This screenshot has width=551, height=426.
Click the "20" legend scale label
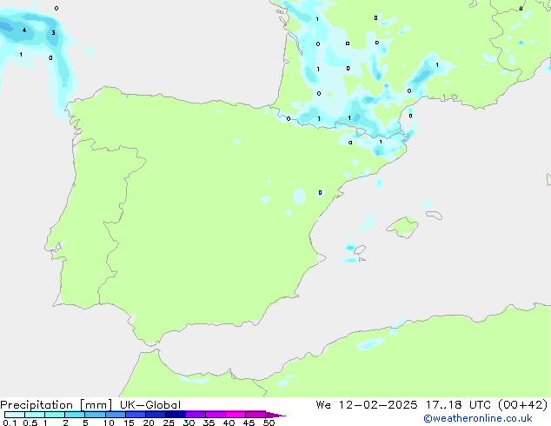click(x=149, y=423)
